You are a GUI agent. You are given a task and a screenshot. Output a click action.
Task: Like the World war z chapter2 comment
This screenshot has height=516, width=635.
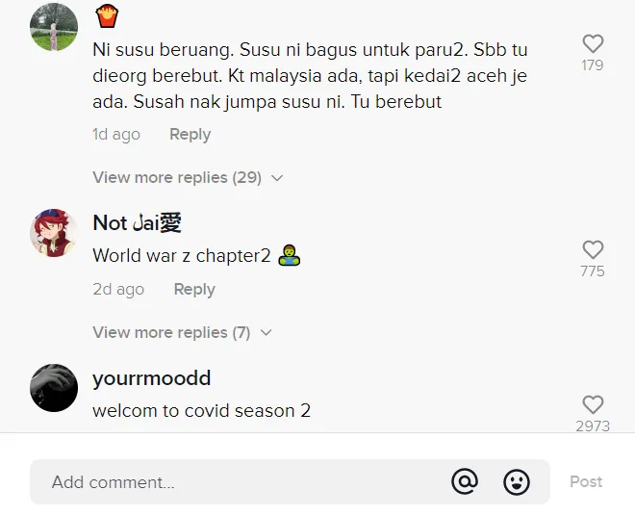[593, 249]
